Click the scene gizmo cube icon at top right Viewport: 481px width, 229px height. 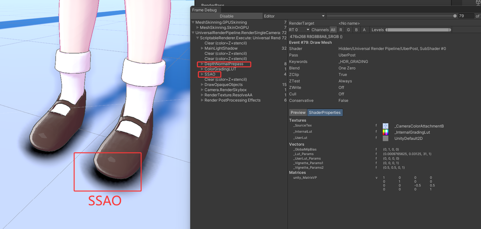(477, 3)
